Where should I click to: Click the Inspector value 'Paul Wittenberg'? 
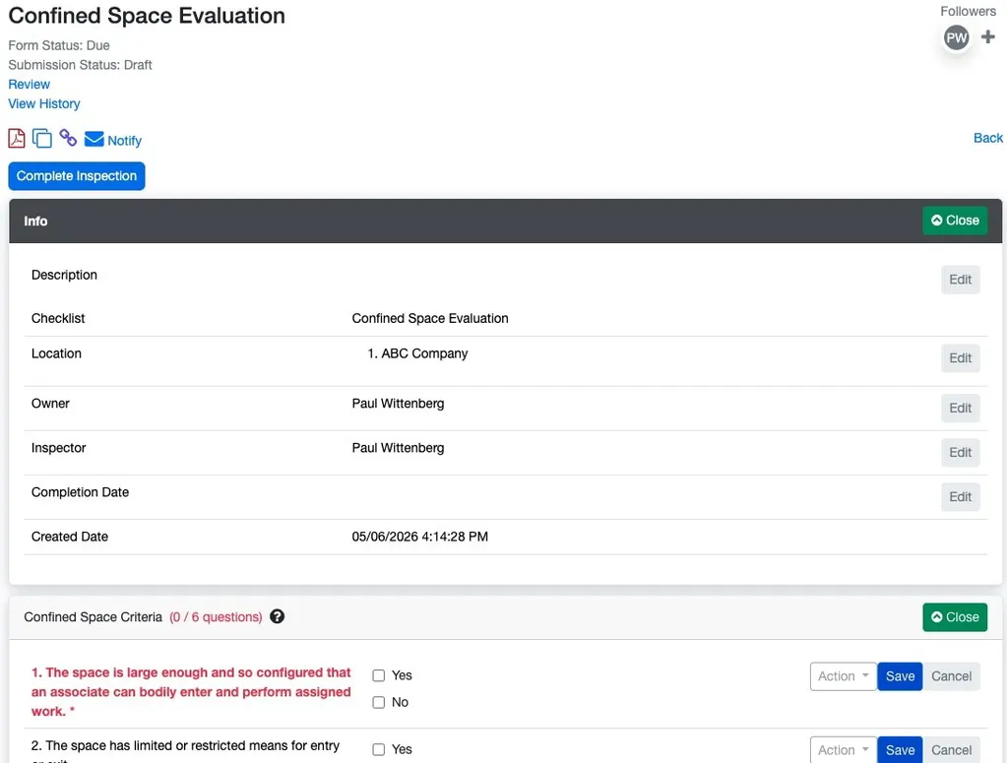399,448
